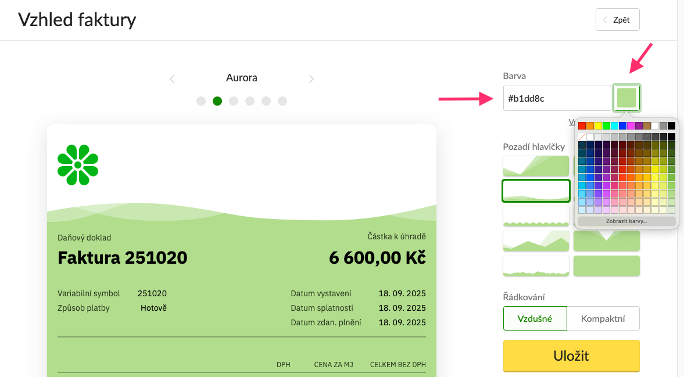Click the green flower logo on invoice
Viewport: 684px width, 377px height.
pyautogui.click(x=78, y=165)
